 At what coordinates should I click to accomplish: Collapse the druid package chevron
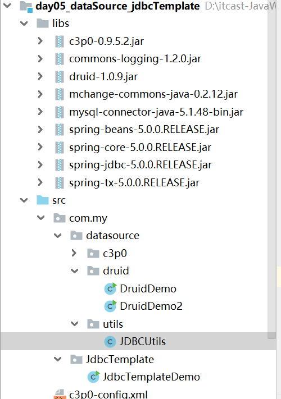74,271
